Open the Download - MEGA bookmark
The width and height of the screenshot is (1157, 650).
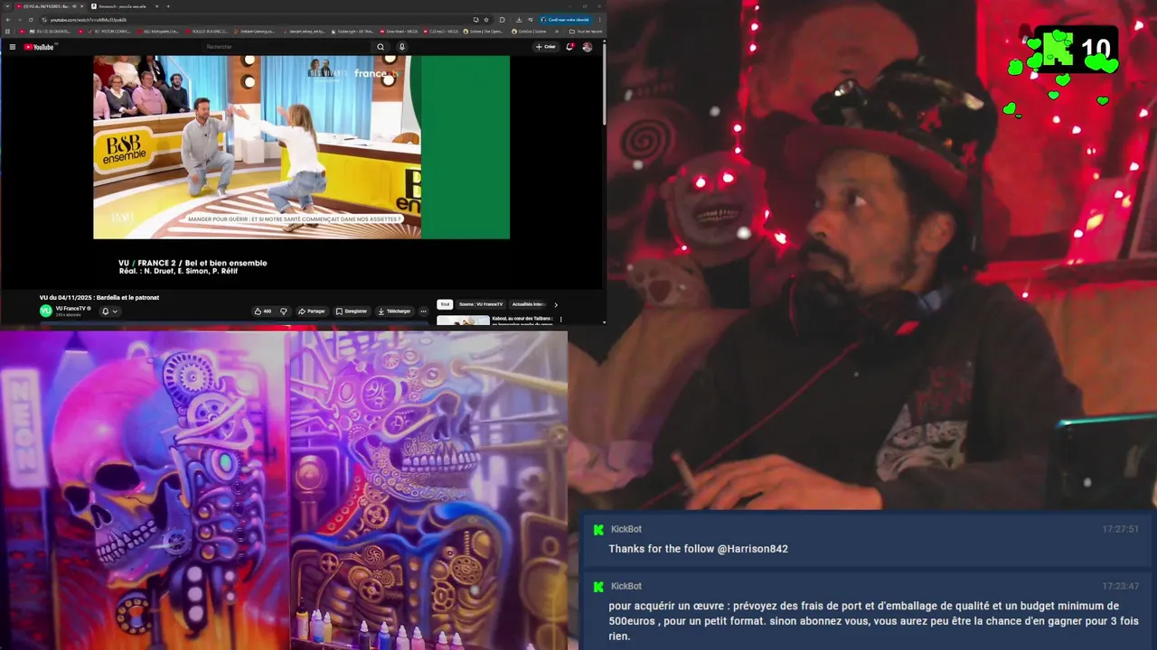click(x=399, y=31)
